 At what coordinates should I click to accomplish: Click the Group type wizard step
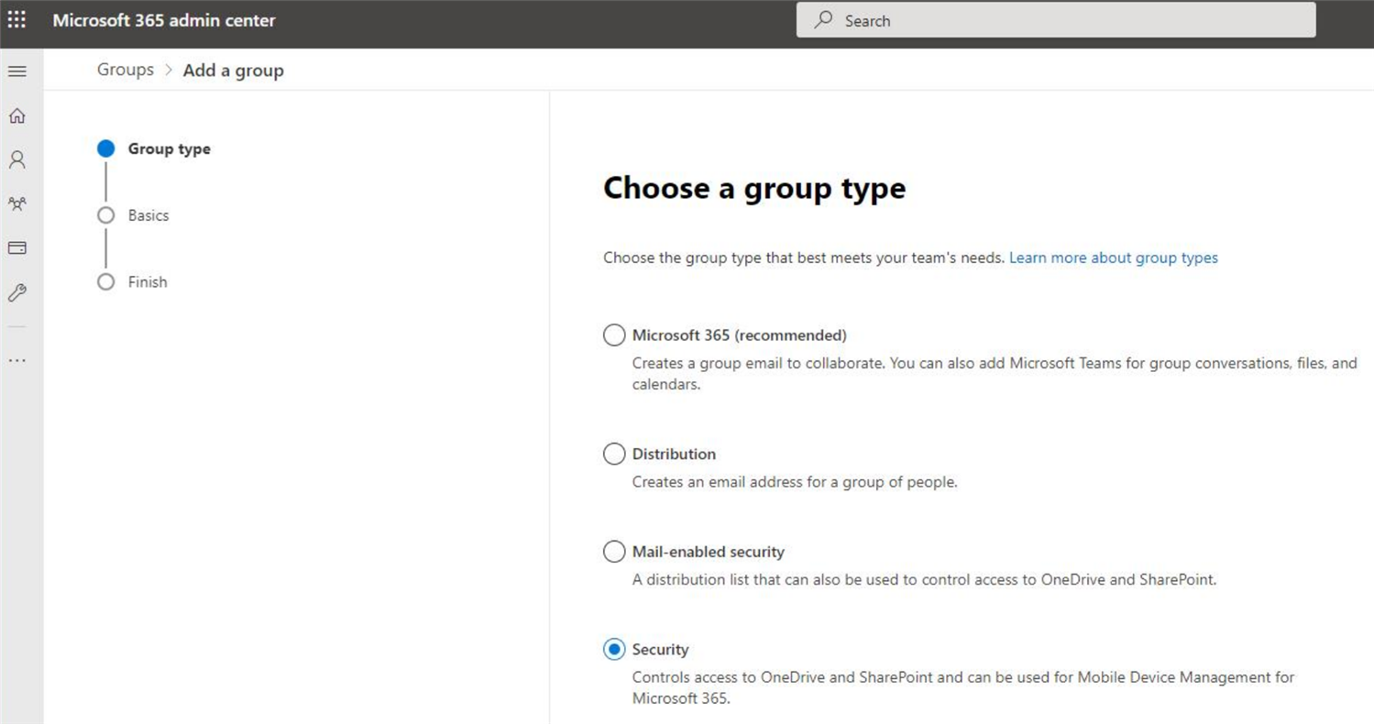click(x=154, y=148)
